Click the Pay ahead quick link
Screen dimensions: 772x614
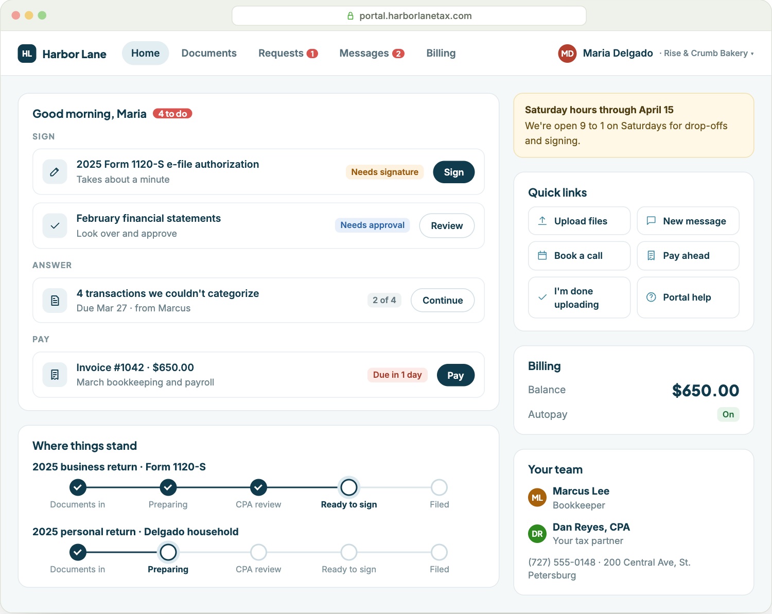click(x=688, y=256)
